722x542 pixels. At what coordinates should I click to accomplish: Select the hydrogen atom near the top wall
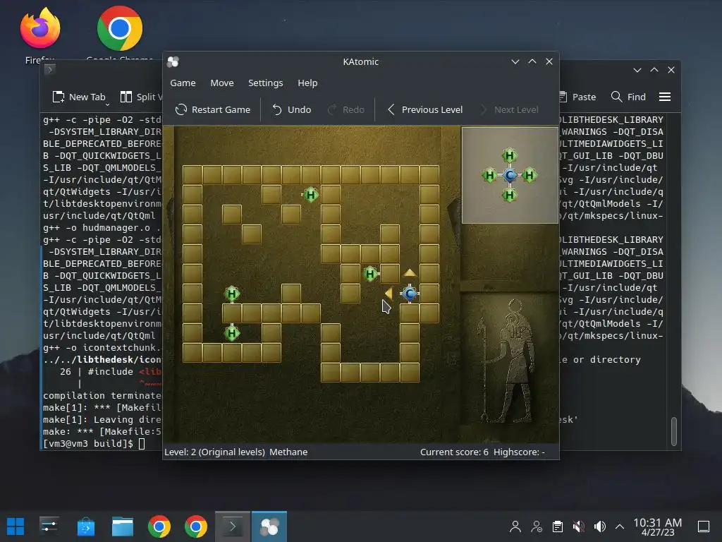(310, 195)
